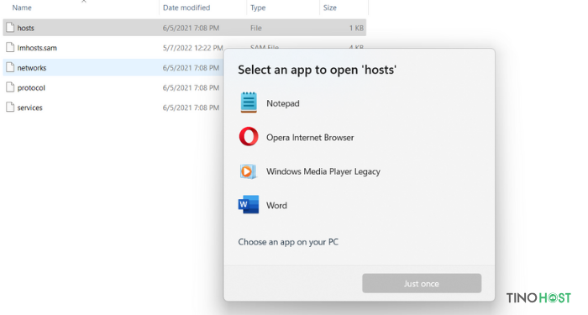Viewport: 588px width, 315px height.
Task: Choose Word label in app list
Action: coord(276,206)
